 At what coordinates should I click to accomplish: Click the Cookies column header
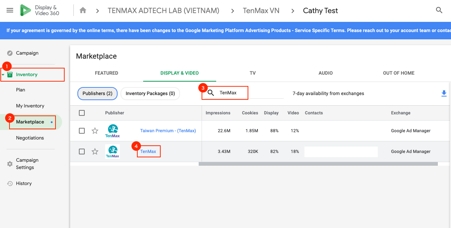(x=250, y=113)
